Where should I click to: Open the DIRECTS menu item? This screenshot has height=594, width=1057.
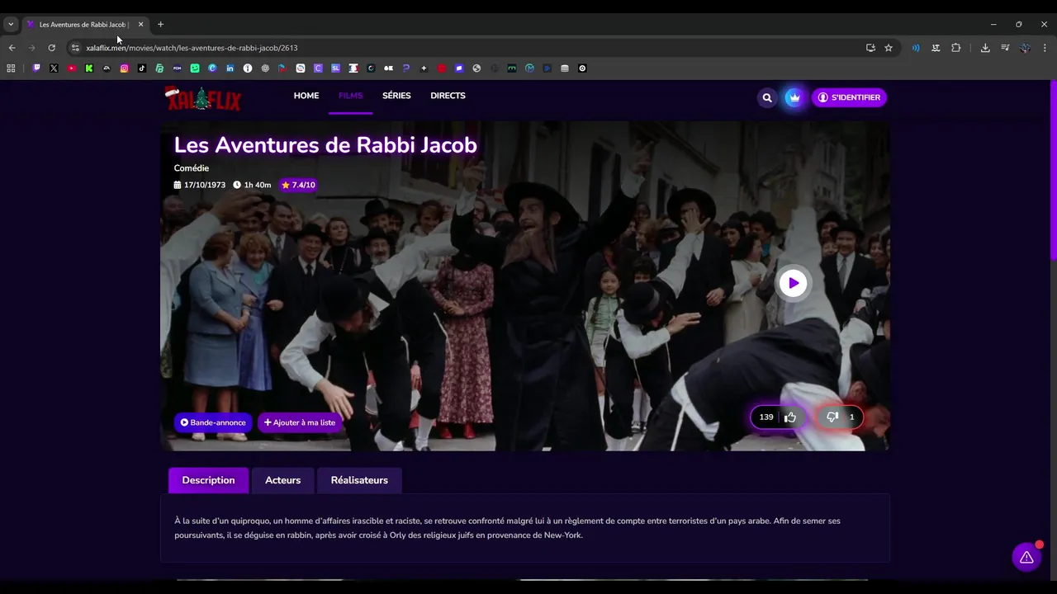point(448,96)
